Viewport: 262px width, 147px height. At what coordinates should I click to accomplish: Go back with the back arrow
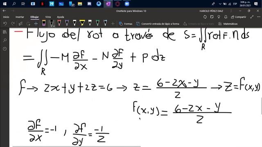tap(5, 11)
